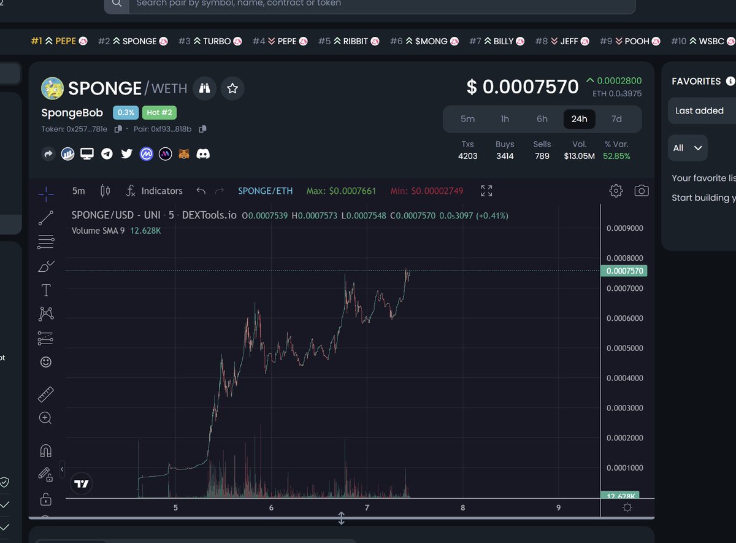736x543 pixels.
Task: Click the TradingView logo on chart
Action: click(x=81, y=483)
